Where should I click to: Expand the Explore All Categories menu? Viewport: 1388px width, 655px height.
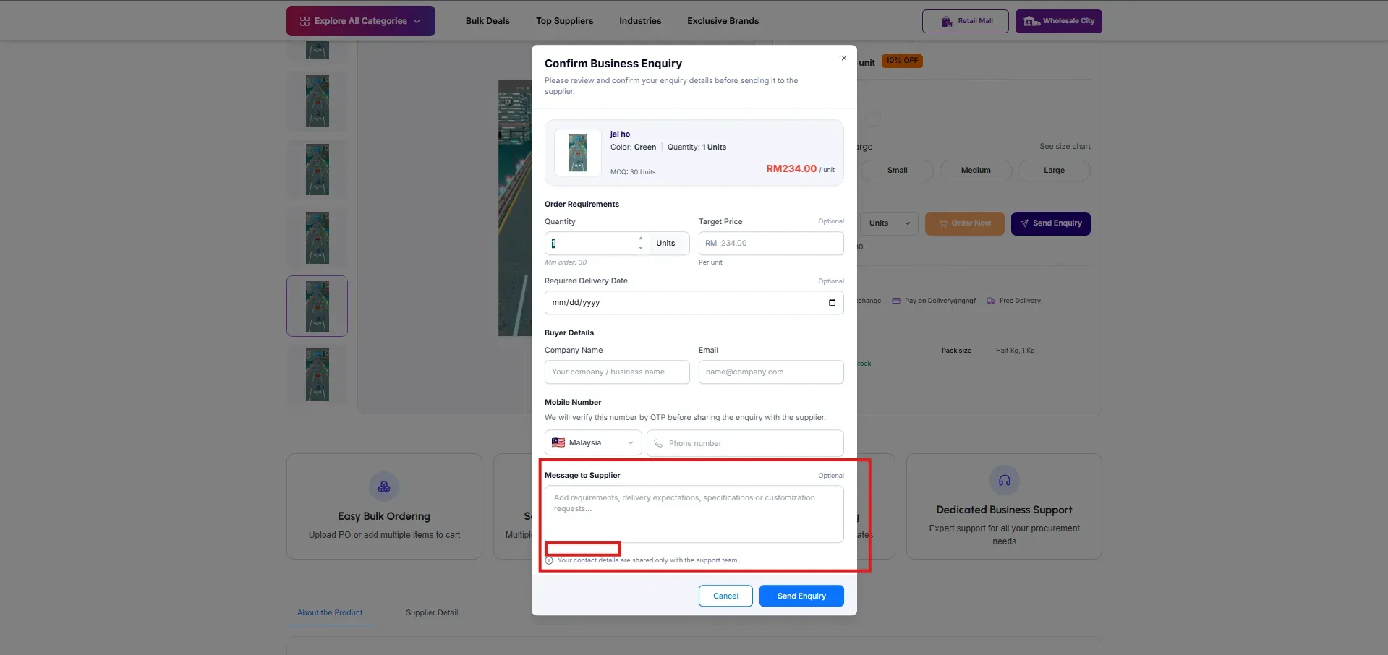point(360,21)
